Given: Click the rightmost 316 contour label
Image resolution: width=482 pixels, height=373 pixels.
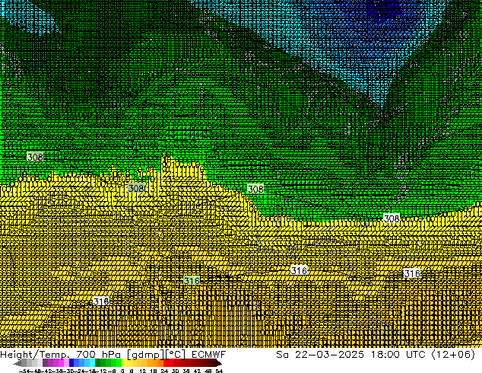Looking at the screenshot, I should pos(412,273).
